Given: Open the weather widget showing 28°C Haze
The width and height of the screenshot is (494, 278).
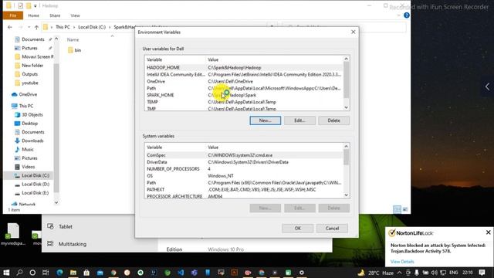Looking at the screenshot, I should point(376,273).
